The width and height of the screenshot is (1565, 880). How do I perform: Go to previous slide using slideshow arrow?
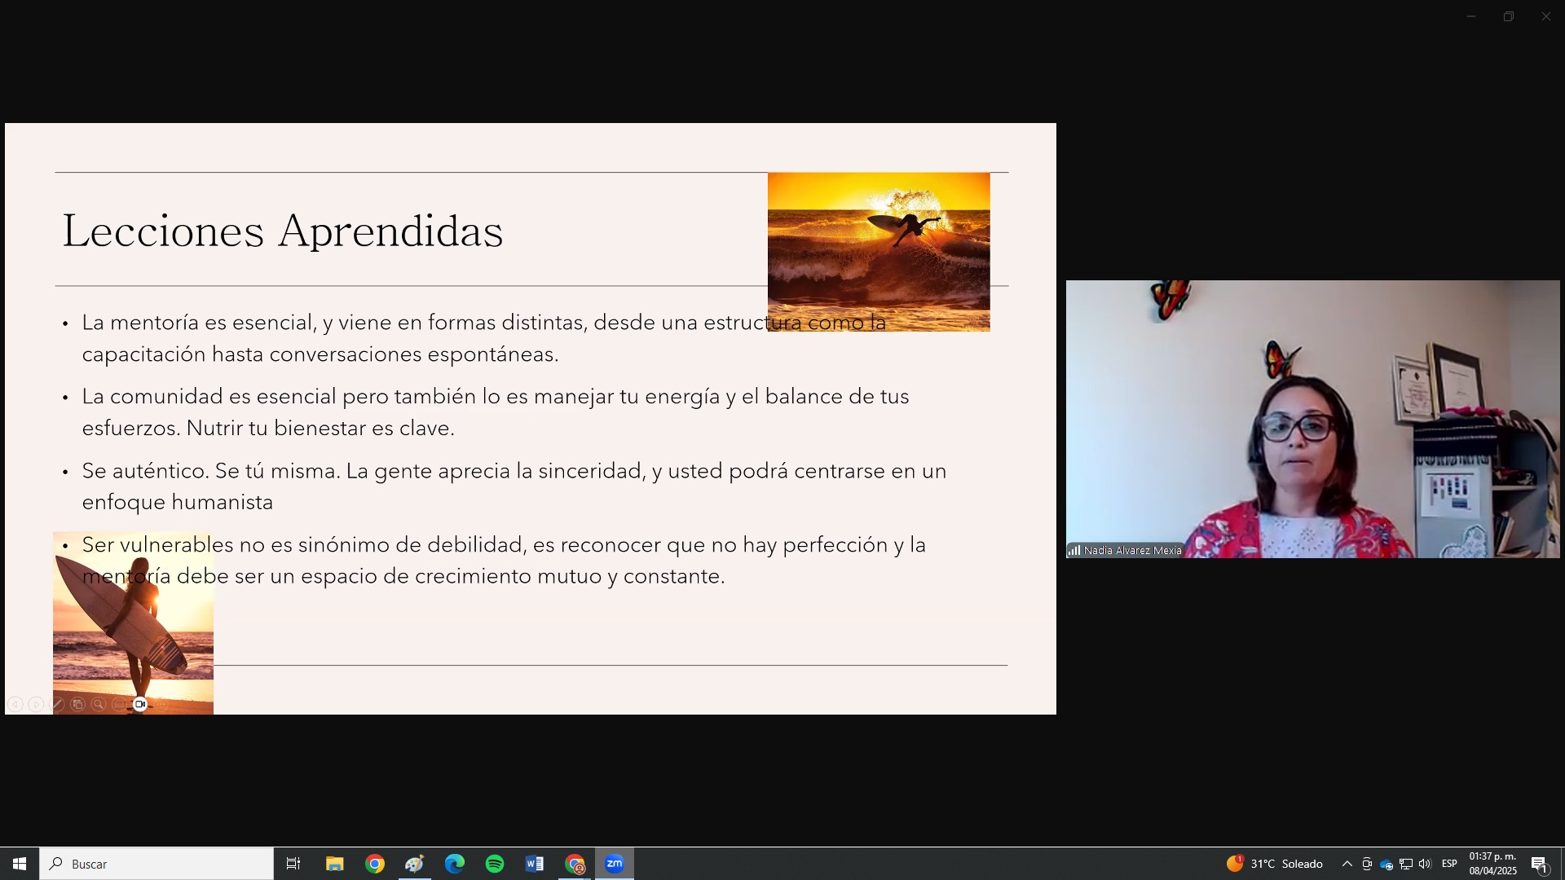pyautogui.click(x=15, y=704)
